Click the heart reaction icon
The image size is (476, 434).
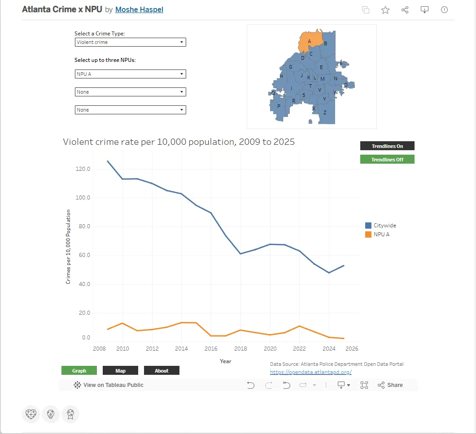pyautogui.click(x=31, y=414)
